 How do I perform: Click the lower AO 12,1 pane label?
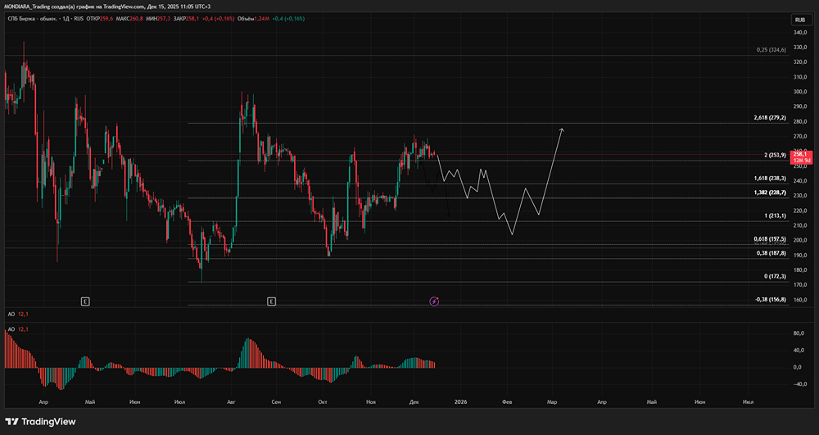point(18,329)
